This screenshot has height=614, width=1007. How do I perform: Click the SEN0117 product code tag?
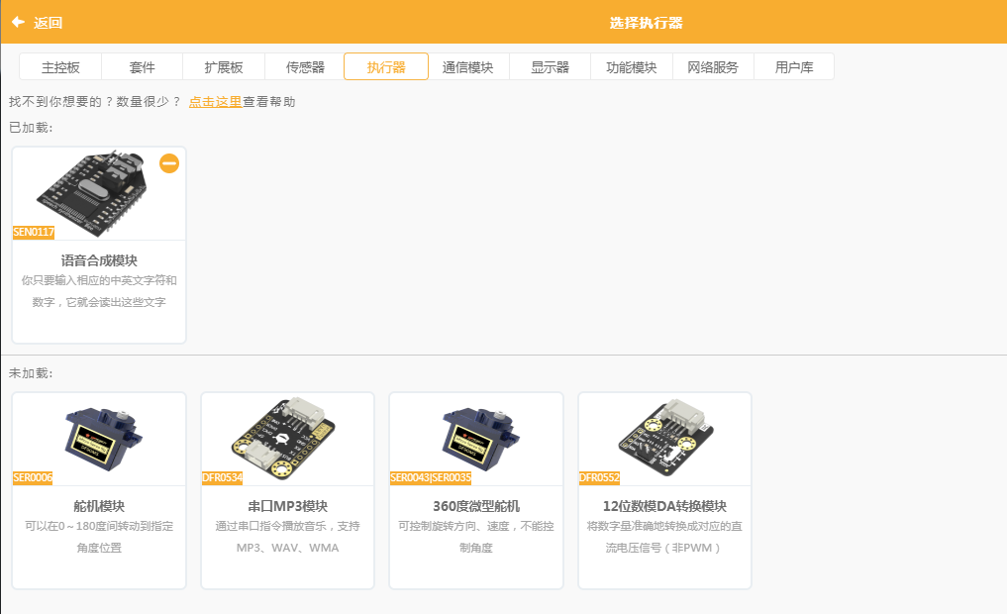click(34, 232)
